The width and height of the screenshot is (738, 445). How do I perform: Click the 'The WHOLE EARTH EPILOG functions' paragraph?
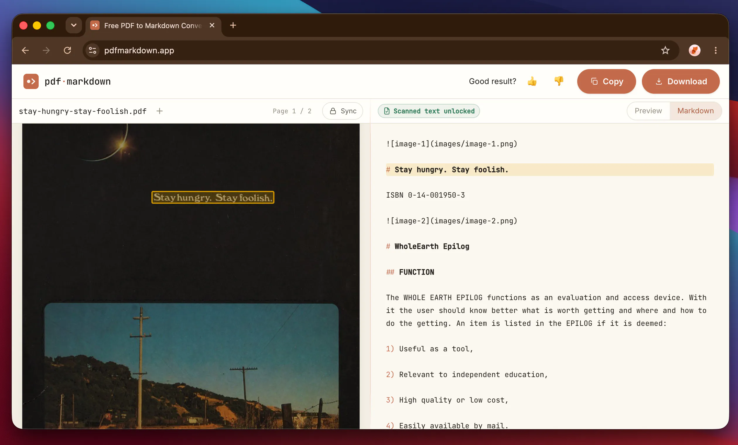546,311
